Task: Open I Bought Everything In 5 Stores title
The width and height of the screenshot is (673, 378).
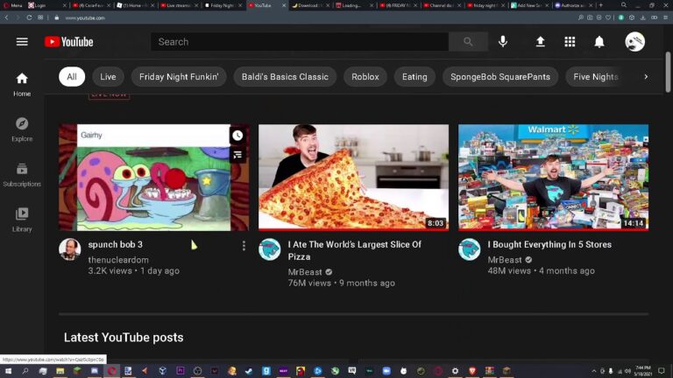Action: [549, 244]
